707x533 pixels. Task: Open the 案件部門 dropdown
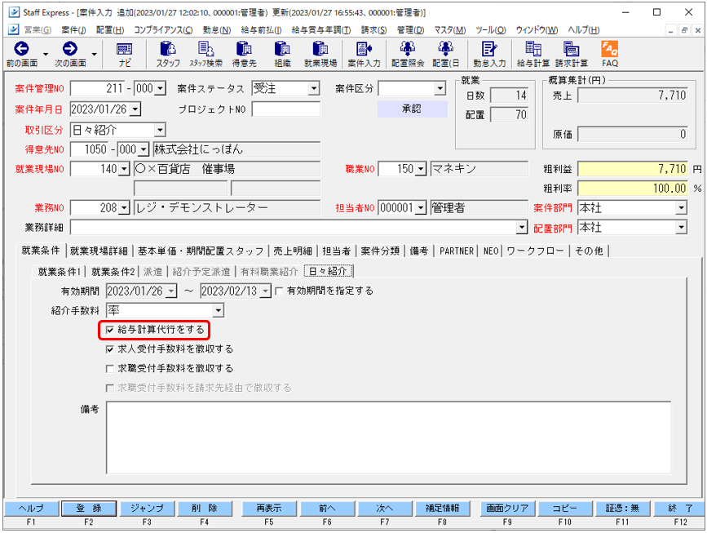681,208
